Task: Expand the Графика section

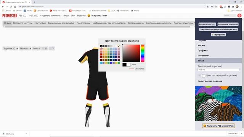Action: (x=218, y=51)
